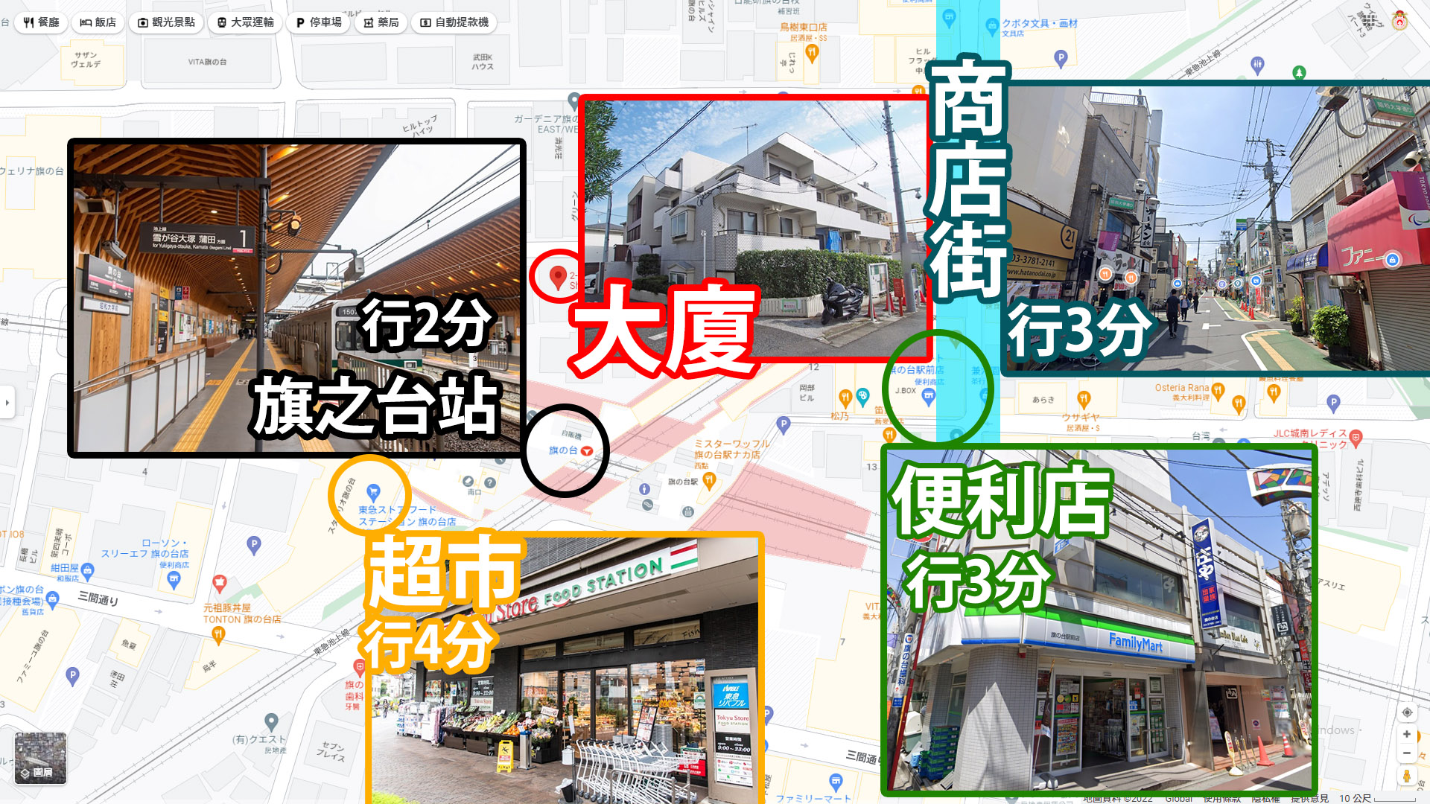Open the 圖層 layers thumbnail
This screenshot has height=804, width=1430.
pyautogui.click(x=40, y=759)
